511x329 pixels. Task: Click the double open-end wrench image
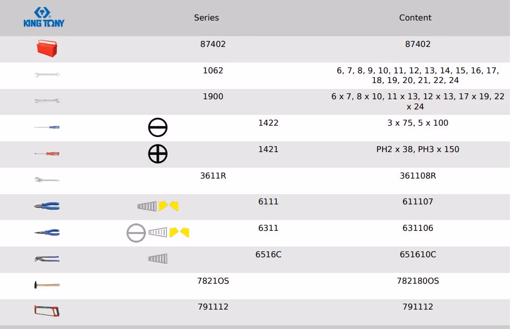(47, 101)
